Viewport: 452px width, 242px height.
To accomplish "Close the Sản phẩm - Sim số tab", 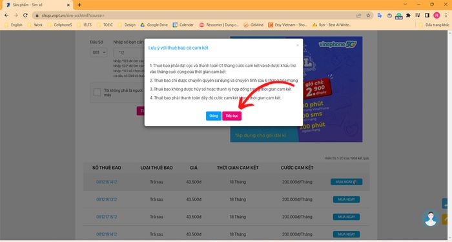I will [68, 5].
